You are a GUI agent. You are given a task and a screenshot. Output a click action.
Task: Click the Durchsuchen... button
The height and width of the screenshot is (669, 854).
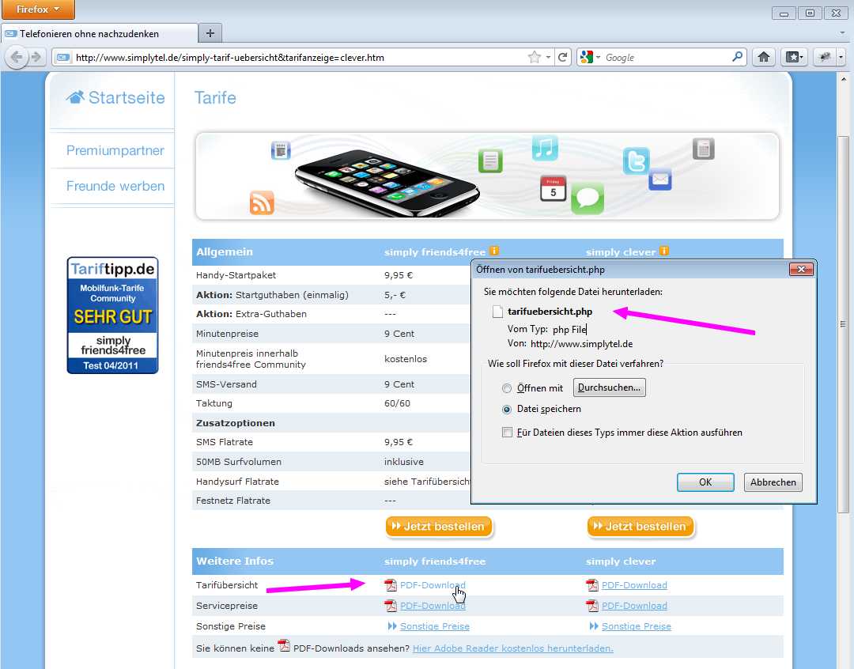point(609,387)
